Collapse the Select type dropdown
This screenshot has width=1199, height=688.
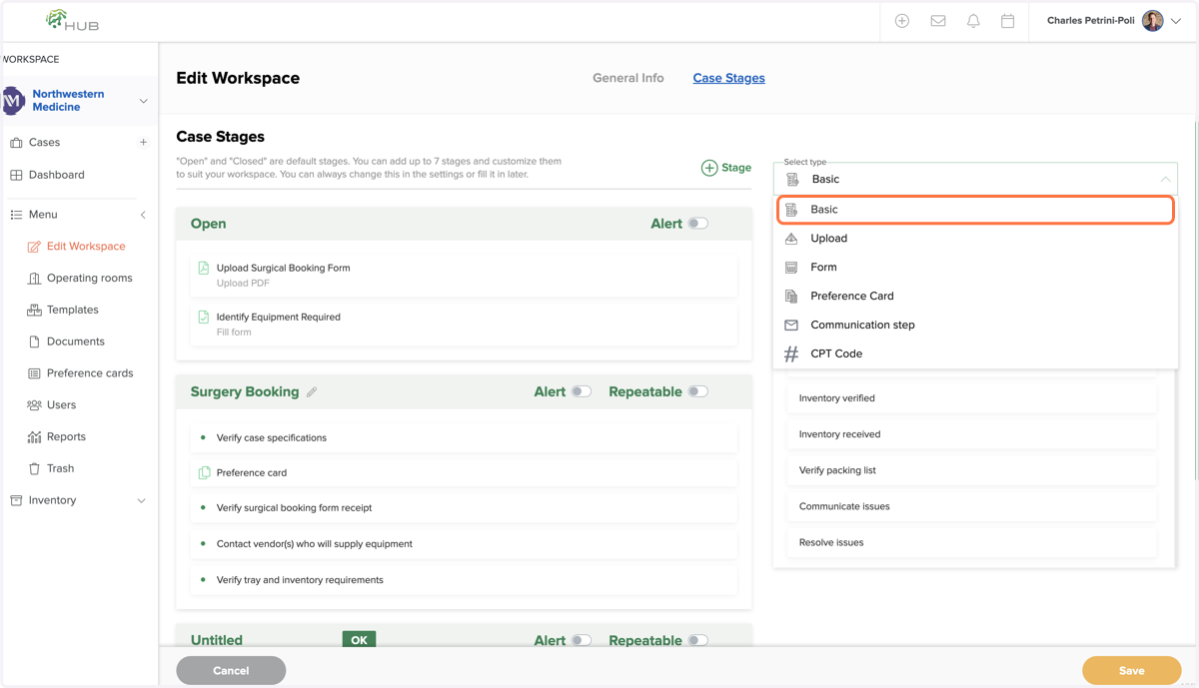tap(1165, 179)
